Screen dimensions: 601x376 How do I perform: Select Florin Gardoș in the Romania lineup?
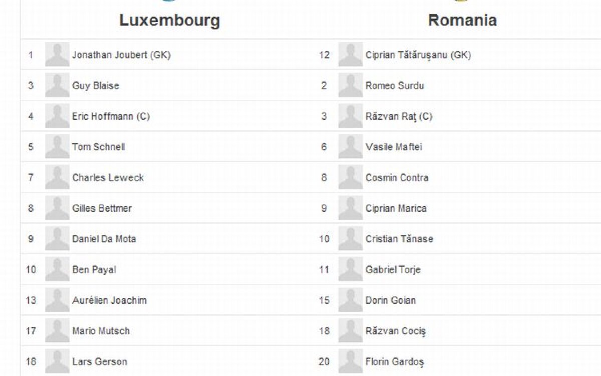click(x=395, y=361)
